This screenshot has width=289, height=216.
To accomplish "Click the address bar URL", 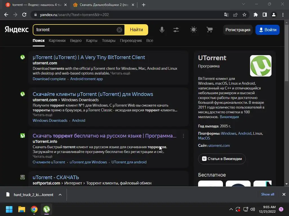I will (74, 15).
